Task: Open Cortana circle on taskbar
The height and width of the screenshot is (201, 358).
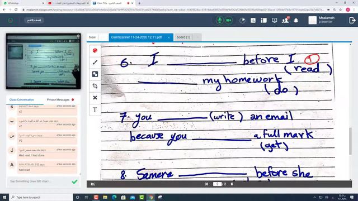Action: (77, 197)
